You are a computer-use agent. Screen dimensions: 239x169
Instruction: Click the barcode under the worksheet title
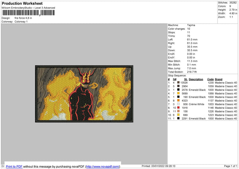[x=28, y=13]
